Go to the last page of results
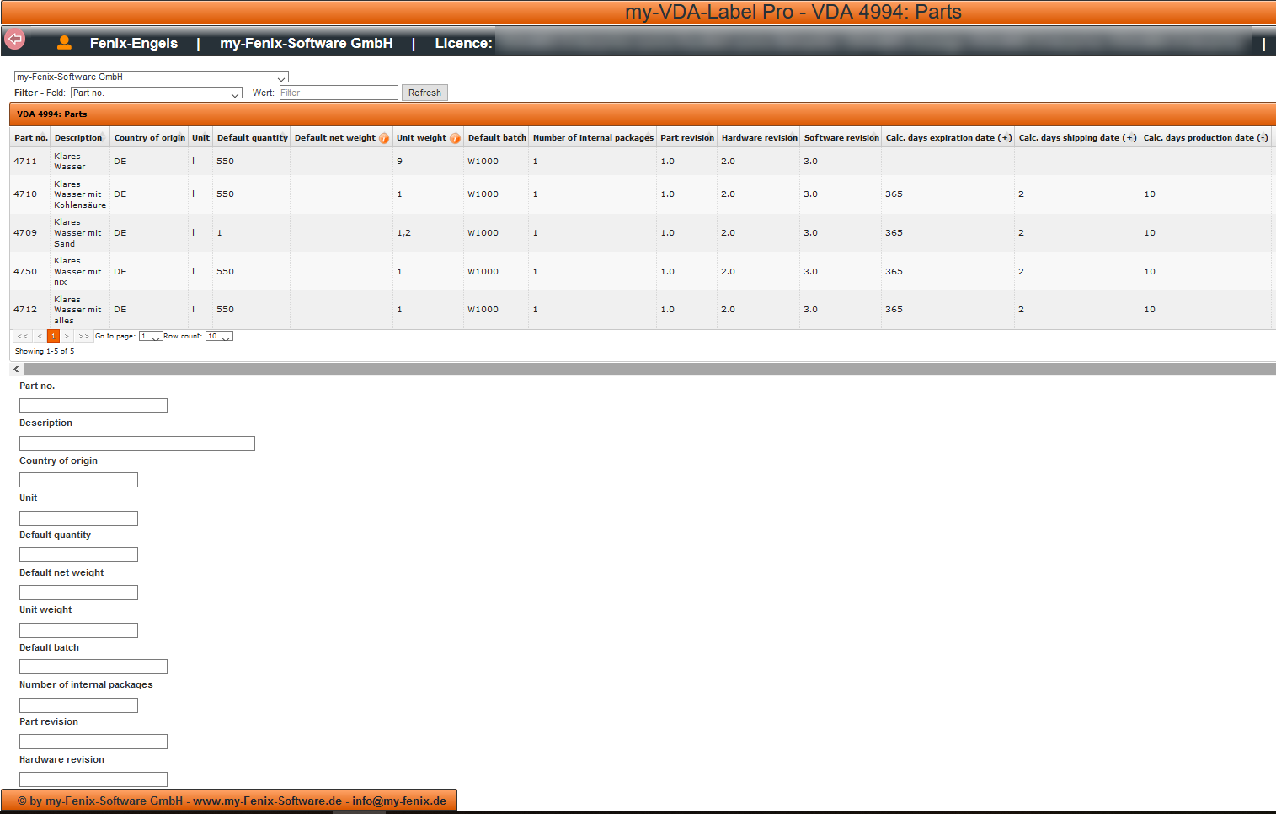The height and width of the screenshot is (814, 1276). 83,336
